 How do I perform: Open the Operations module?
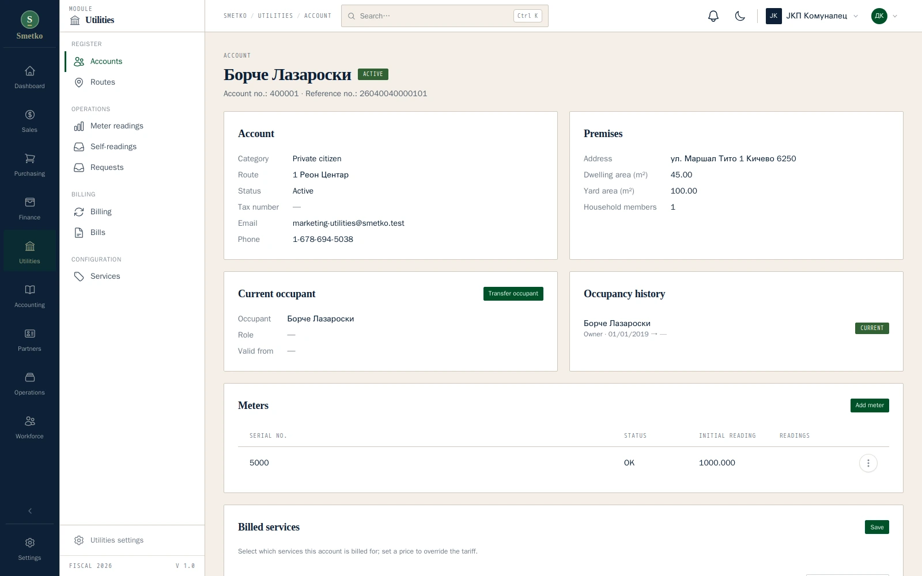point(29,384)
